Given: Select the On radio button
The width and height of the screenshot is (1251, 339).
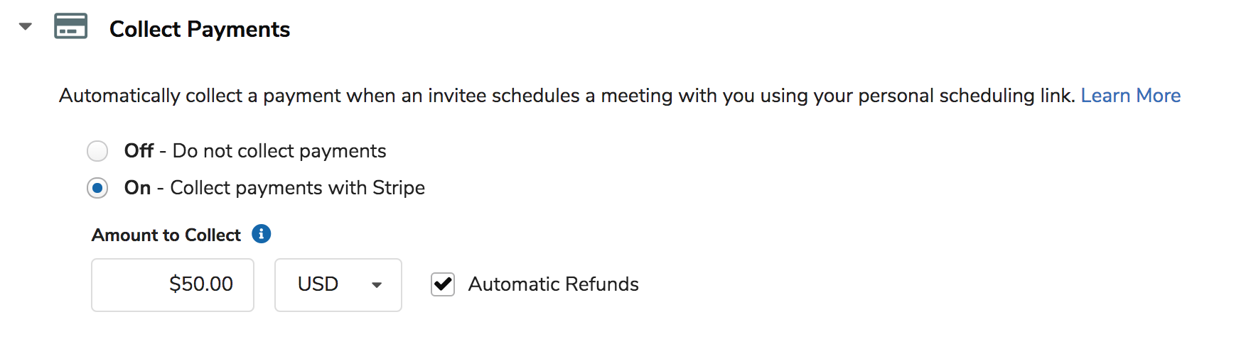Looking at the screenshot, I should (x=97, y=188).
